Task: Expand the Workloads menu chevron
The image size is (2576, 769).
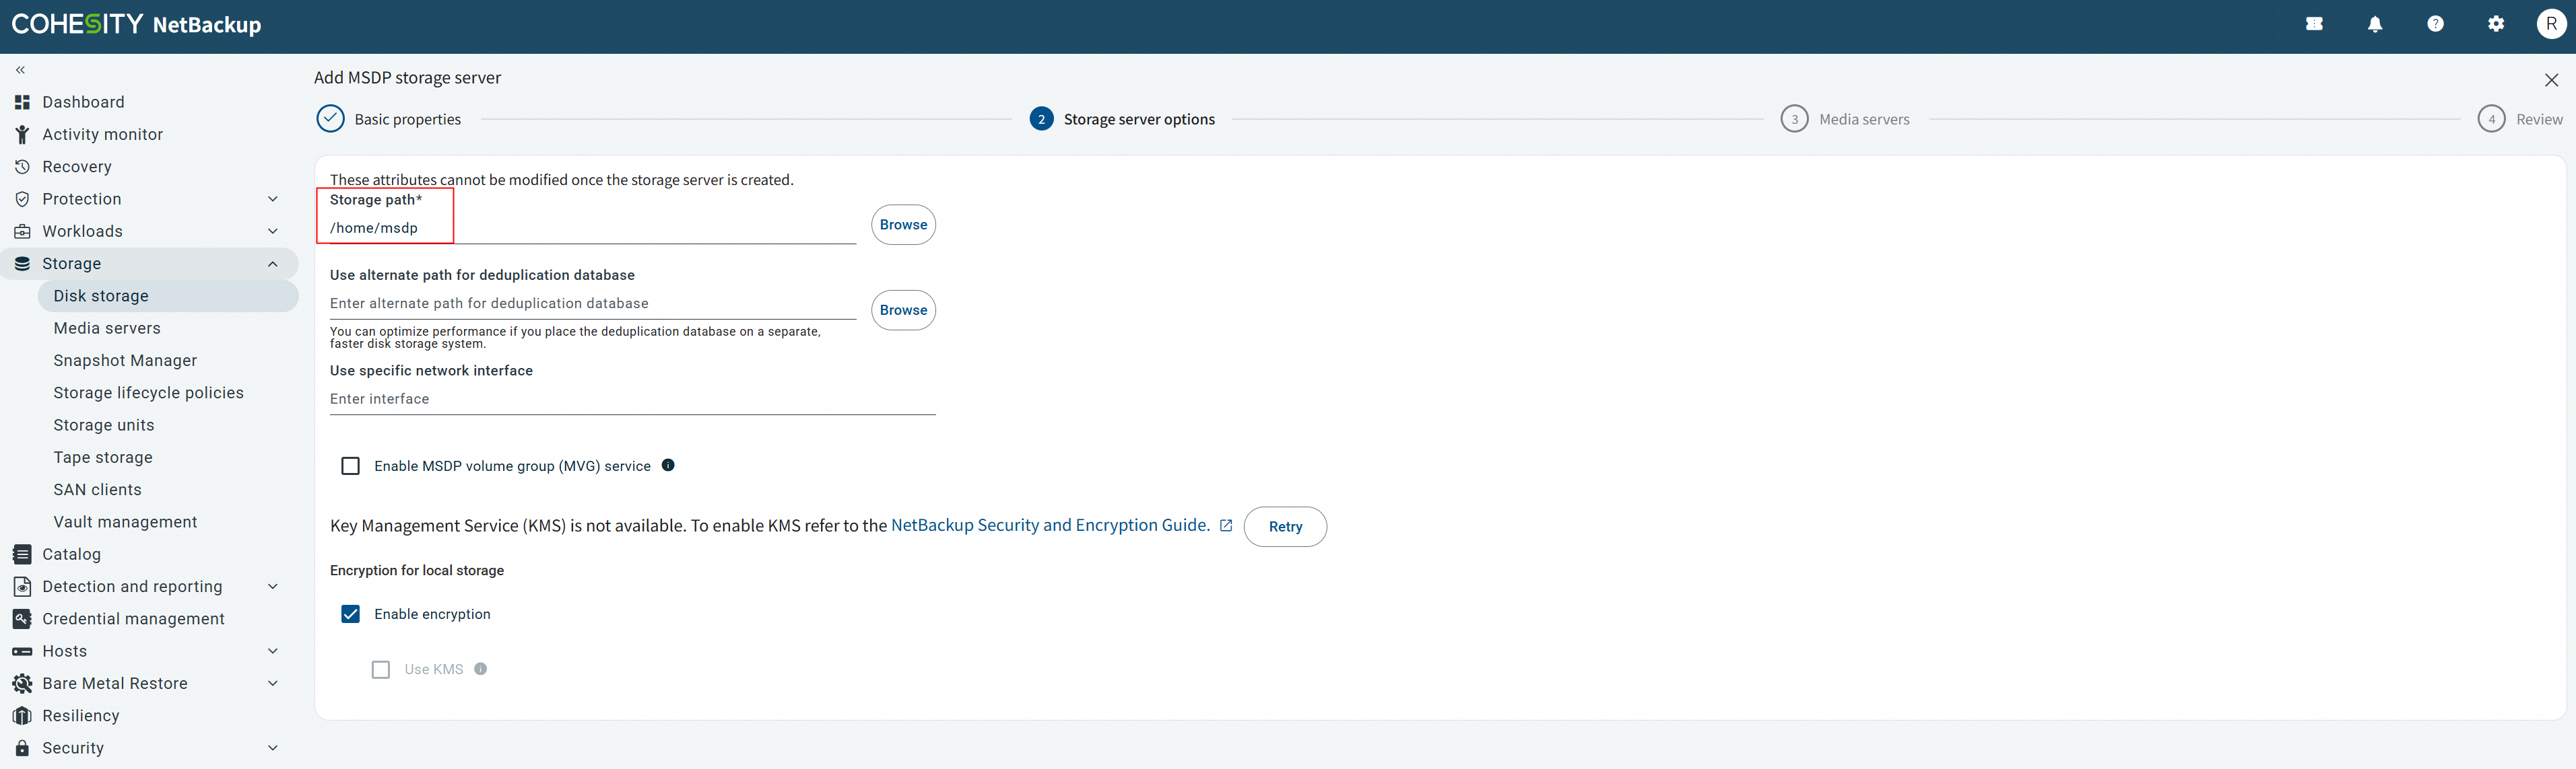Action: point(273,231)
